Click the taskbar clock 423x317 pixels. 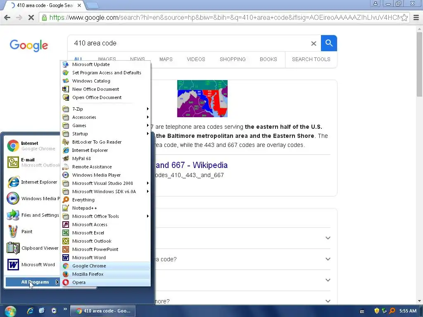(x=408, y=311)
